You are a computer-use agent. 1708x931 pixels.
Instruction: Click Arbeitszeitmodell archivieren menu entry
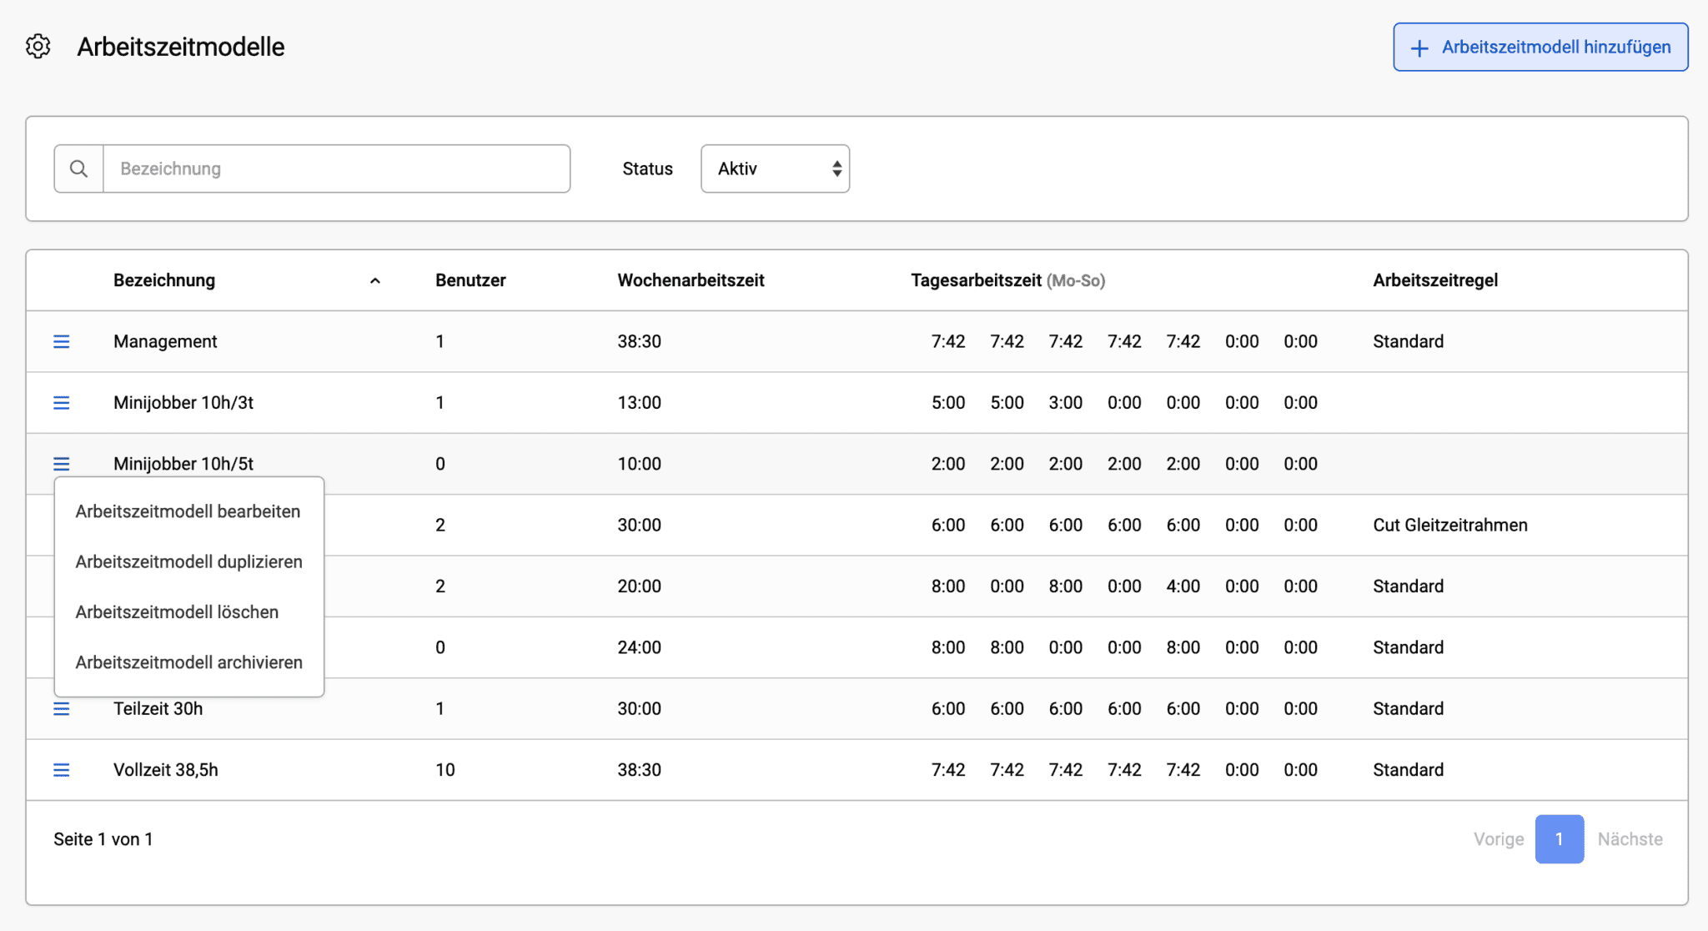[x=188, y=662]
